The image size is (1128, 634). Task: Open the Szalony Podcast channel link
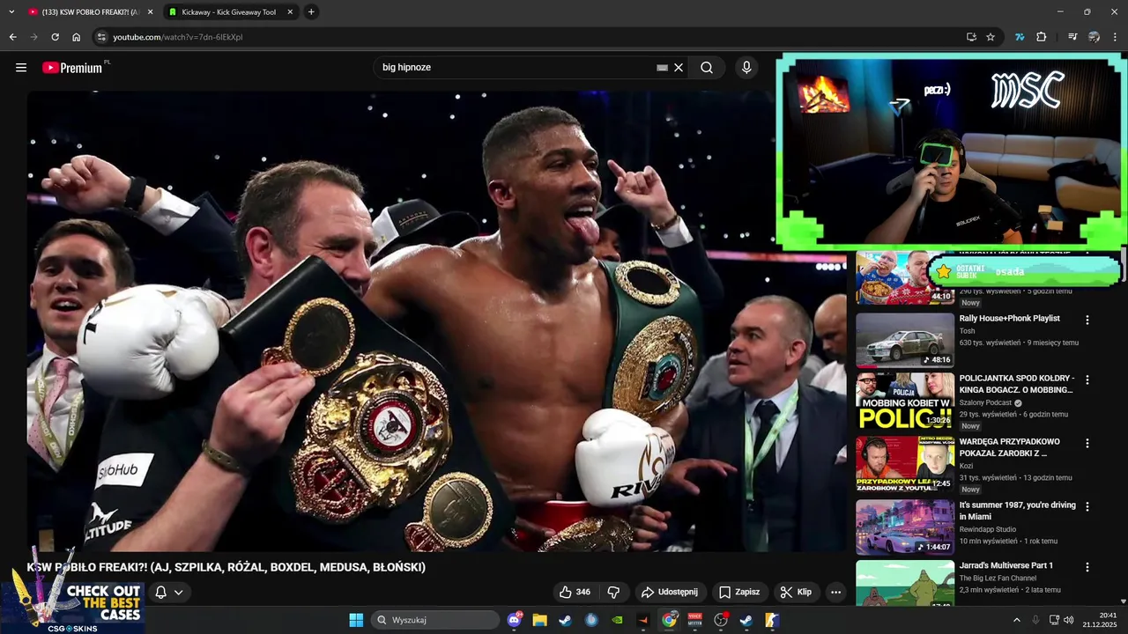pyautogui.click(x=985, y=402)
